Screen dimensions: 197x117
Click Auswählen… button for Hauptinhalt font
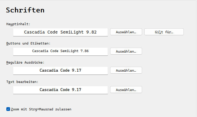(x=126, y=32)
